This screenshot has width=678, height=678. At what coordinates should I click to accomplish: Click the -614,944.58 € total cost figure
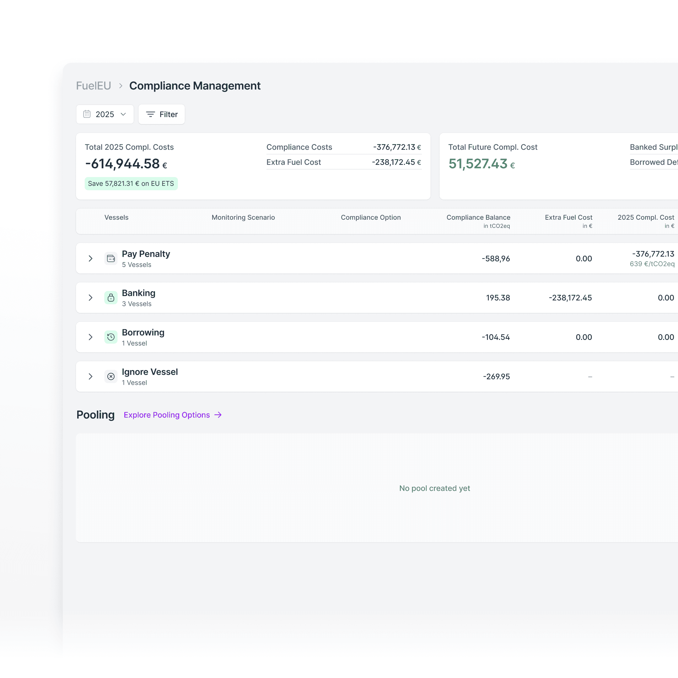pyautogui.click(x=126, y=164)
